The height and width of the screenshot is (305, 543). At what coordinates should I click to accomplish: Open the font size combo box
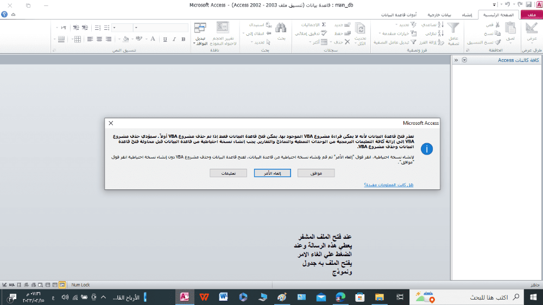pos(123,27)
